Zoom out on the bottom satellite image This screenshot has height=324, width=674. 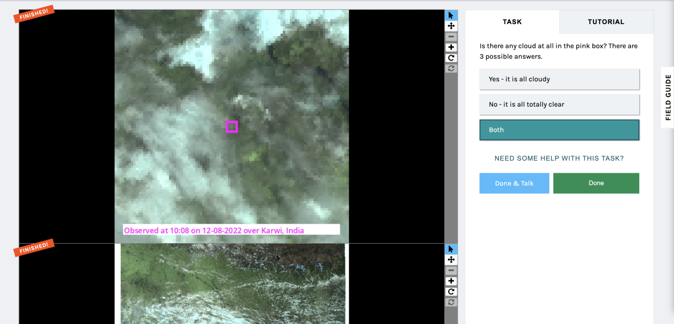point(451,270)
